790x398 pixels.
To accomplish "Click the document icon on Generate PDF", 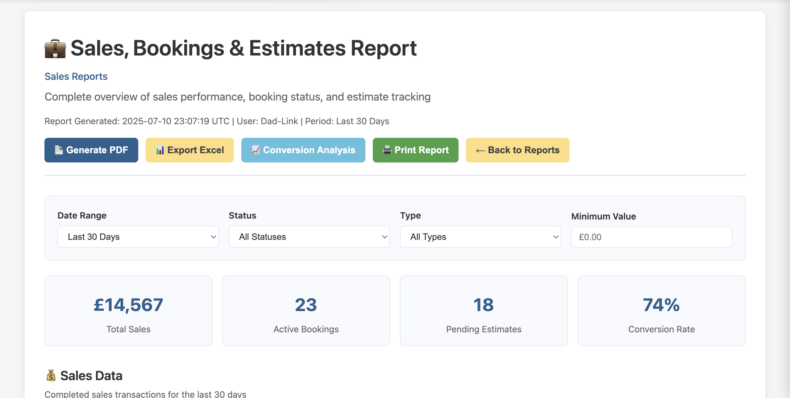I will 59,150.
